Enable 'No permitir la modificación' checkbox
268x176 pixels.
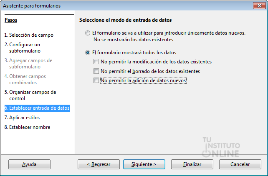click(x=96, y=62)
